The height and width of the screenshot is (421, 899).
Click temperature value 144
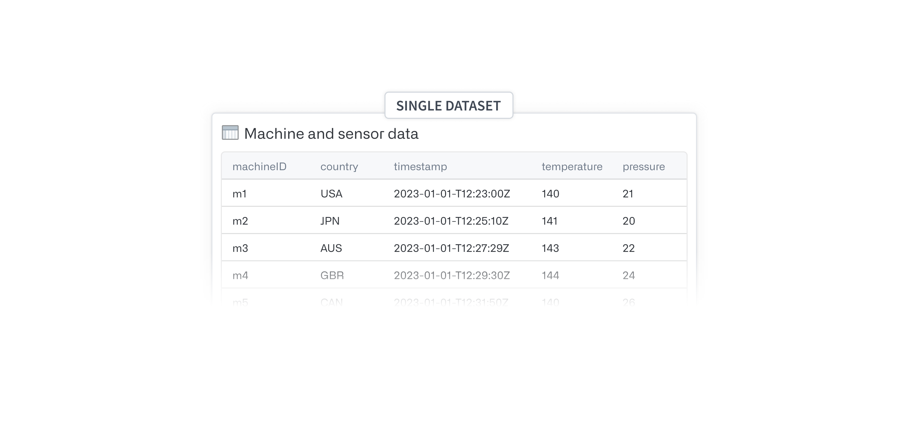[x=550, y=275]
